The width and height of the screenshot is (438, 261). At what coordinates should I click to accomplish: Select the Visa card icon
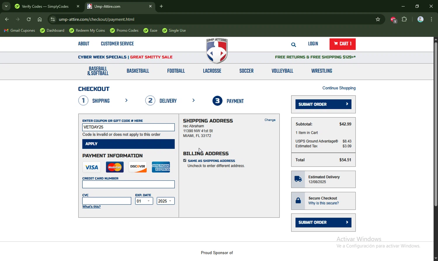pyautogui.click(x=92, y=167)
